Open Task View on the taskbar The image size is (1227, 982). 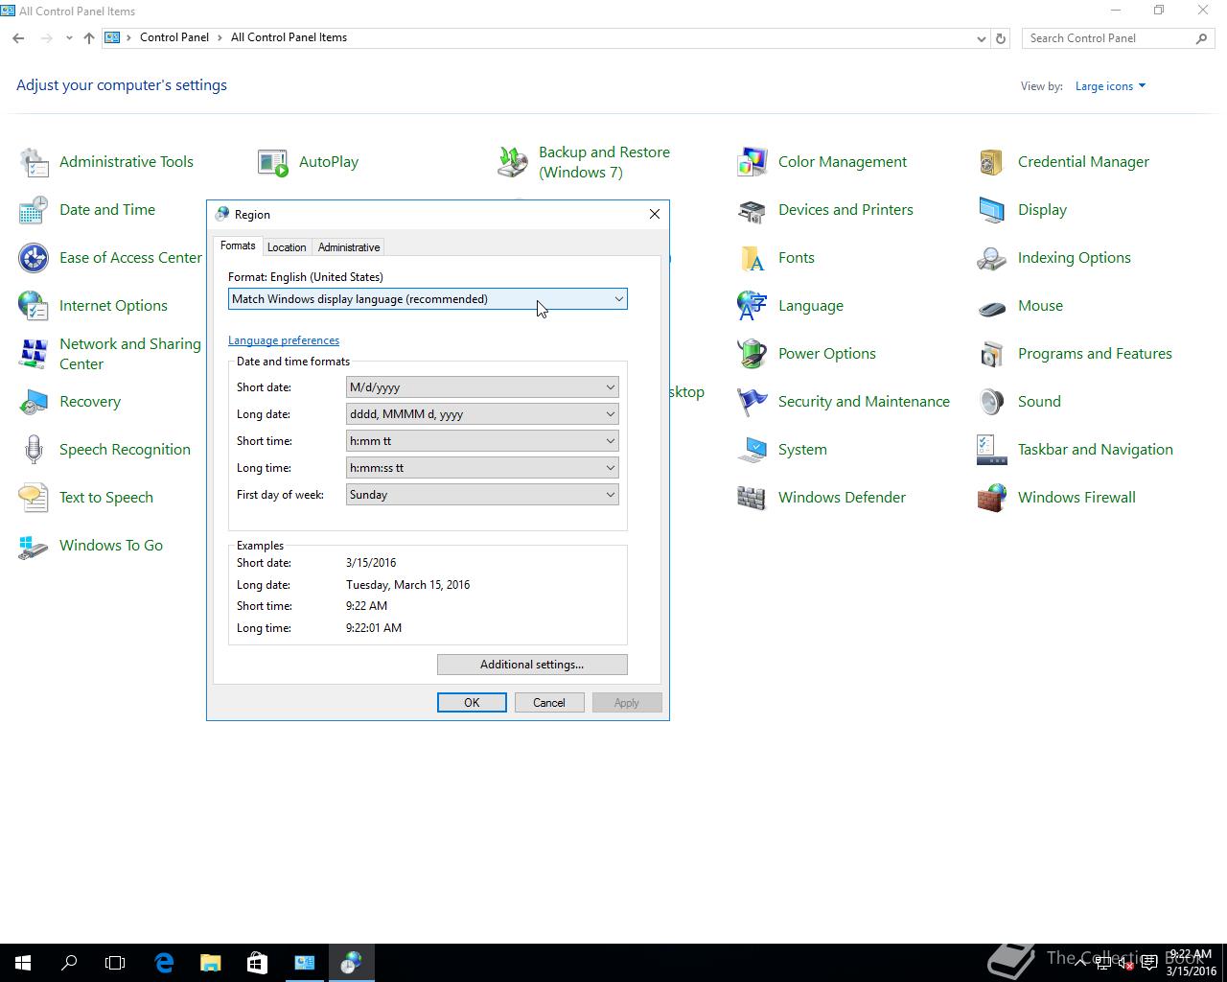(x=115, y=963)
